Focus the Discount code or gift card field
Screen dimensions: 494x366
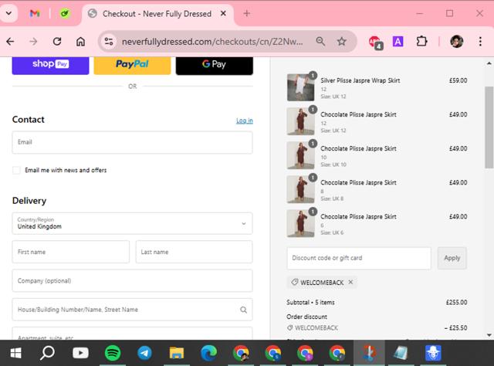coord(359,258)
